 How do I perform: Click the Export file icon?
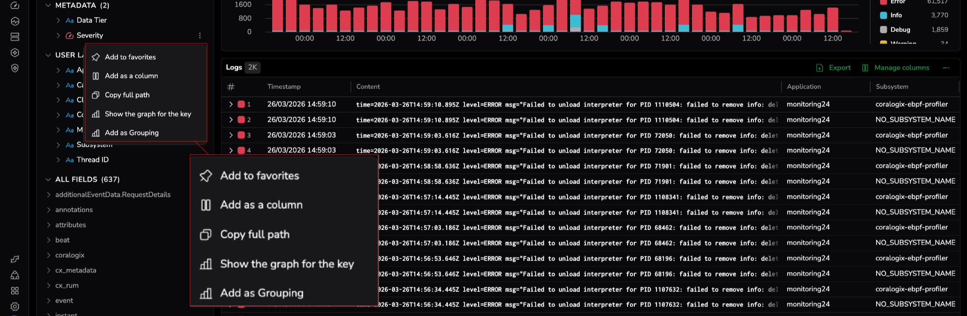pyautogui.click(x=820, y=68)
